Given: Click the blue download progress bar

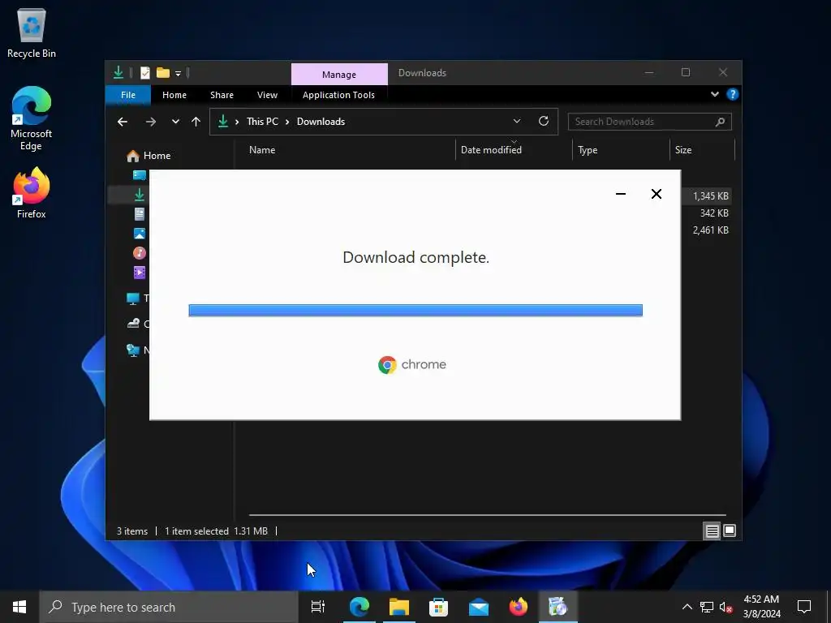Looking at the screenshot, I should (x=415, y=311).
